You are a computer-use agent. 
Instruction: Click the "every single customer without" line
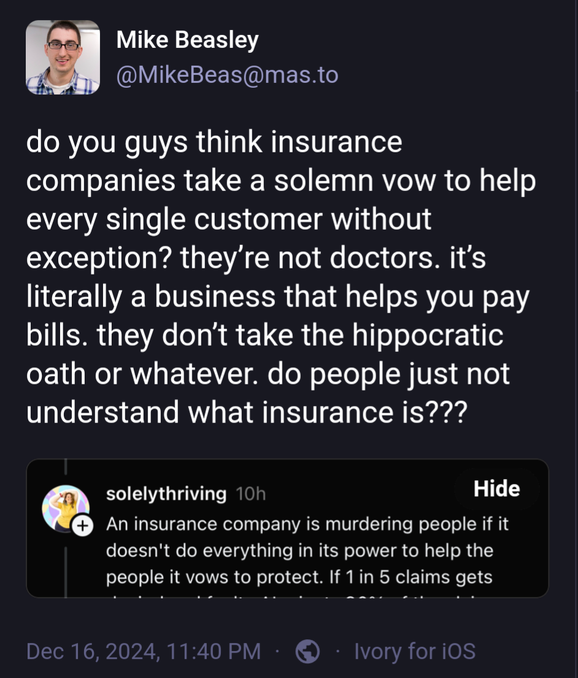pyautogui.click(x=229, y=219)
